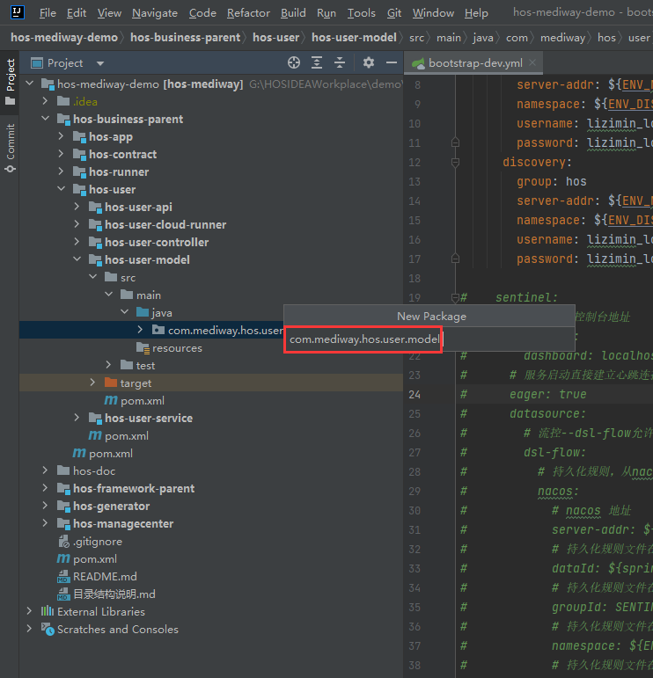Viewport: 653px width, 678px height.
Task: Click the IntelliJ IDEA logo icon
Action: point(17,13)
